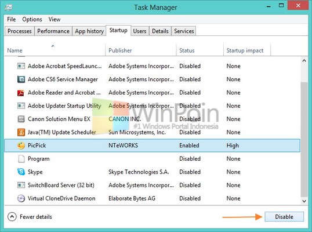Click the scrollbar up arrow

coord(304,60)
